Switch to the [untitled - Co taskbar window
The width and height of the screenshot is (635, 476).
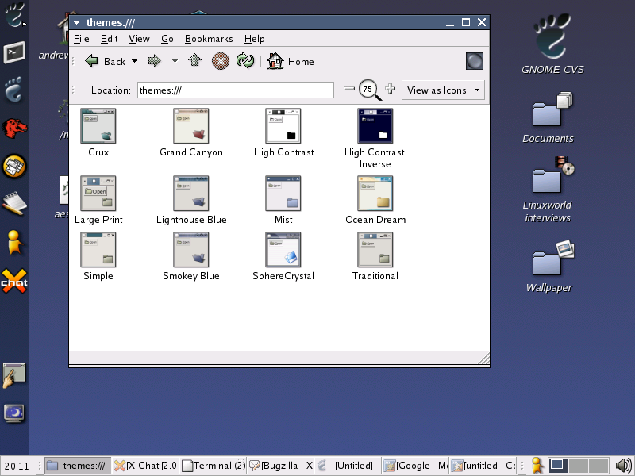click(483, 466)
